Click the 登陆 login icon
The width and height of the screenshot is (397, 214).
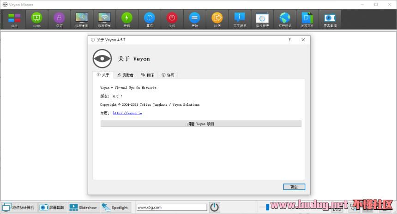pos(194,20)
